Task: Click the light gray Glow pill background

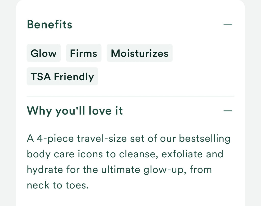Action: tap(44, 53)
